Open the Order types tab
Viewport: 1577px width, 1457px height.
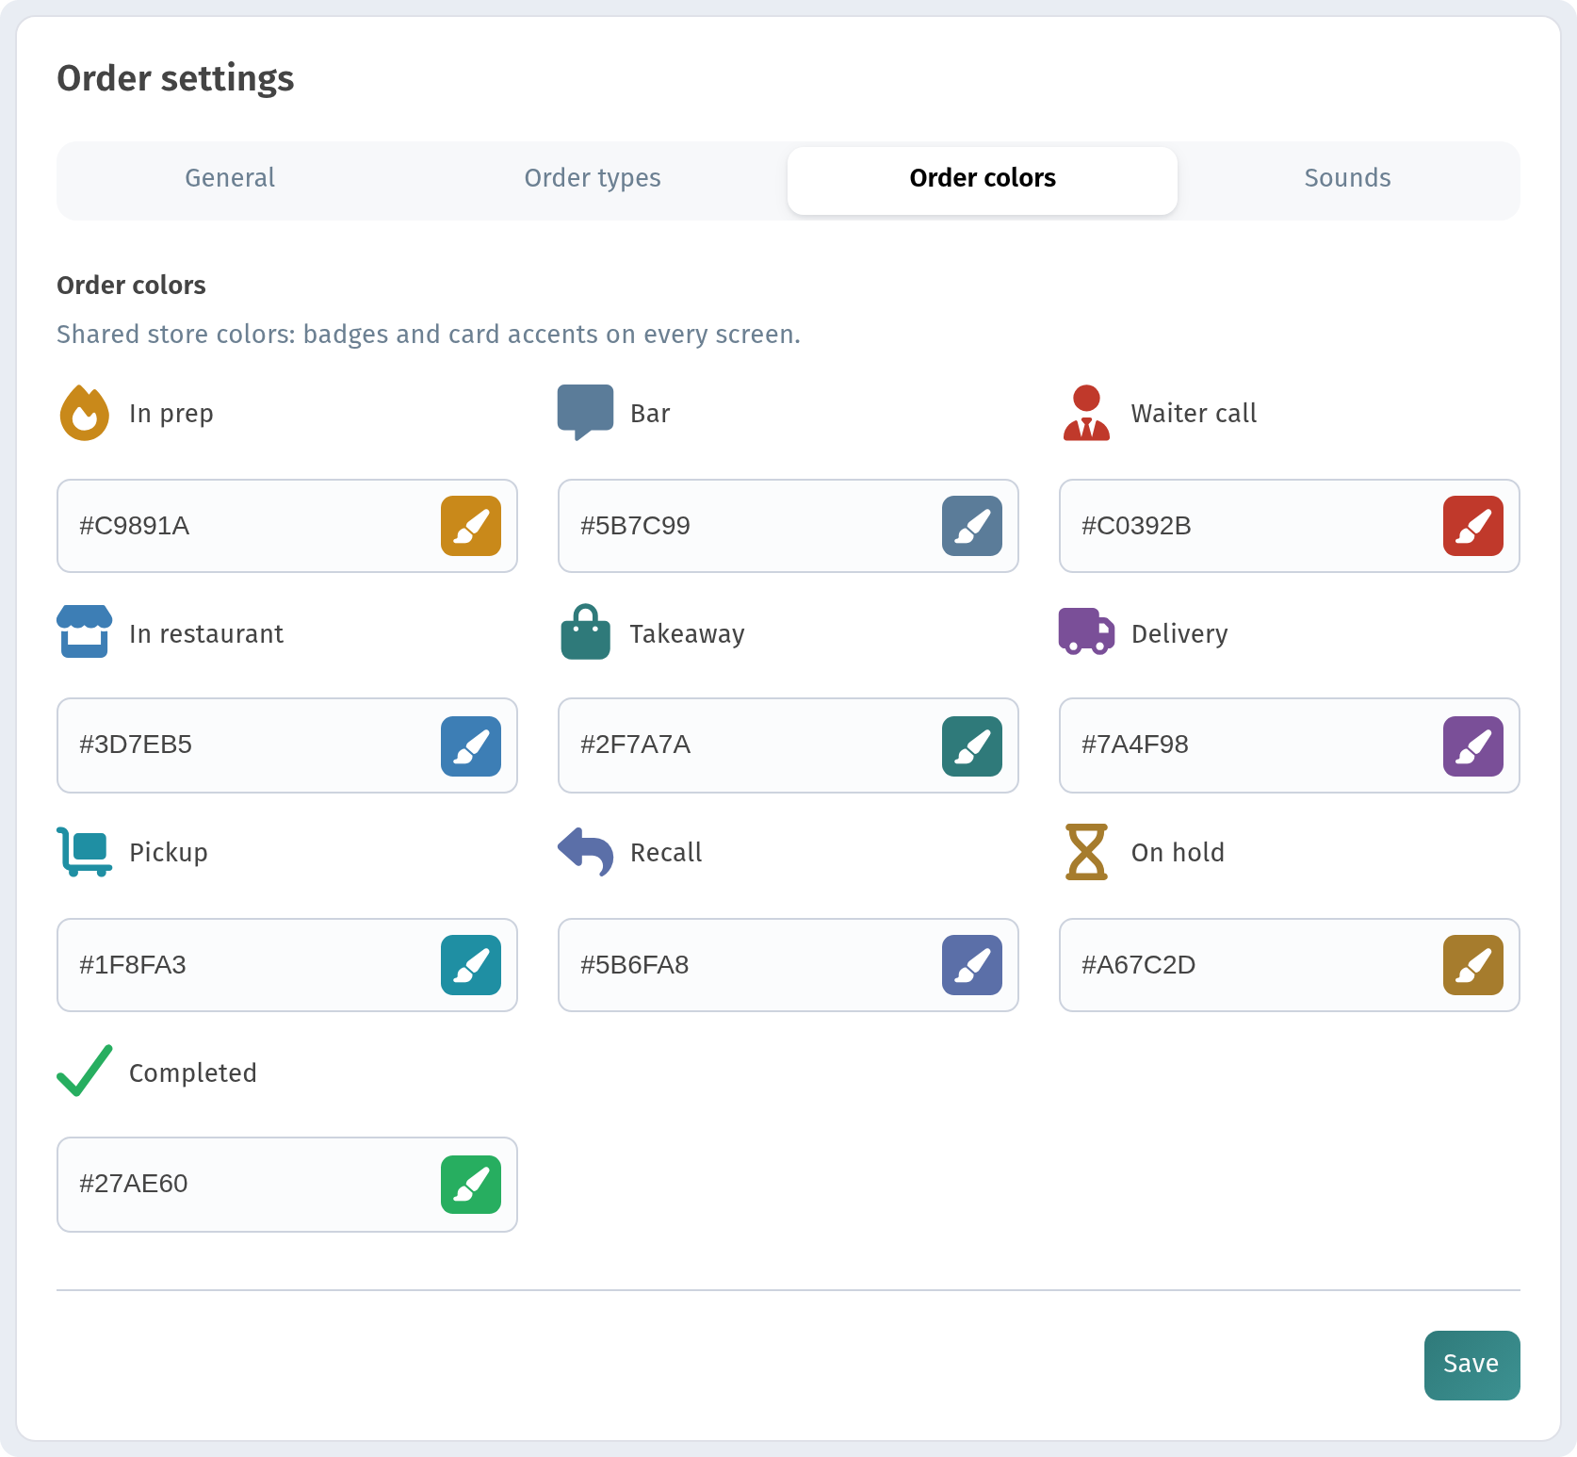pyautogui.click(x=593, y=179)
